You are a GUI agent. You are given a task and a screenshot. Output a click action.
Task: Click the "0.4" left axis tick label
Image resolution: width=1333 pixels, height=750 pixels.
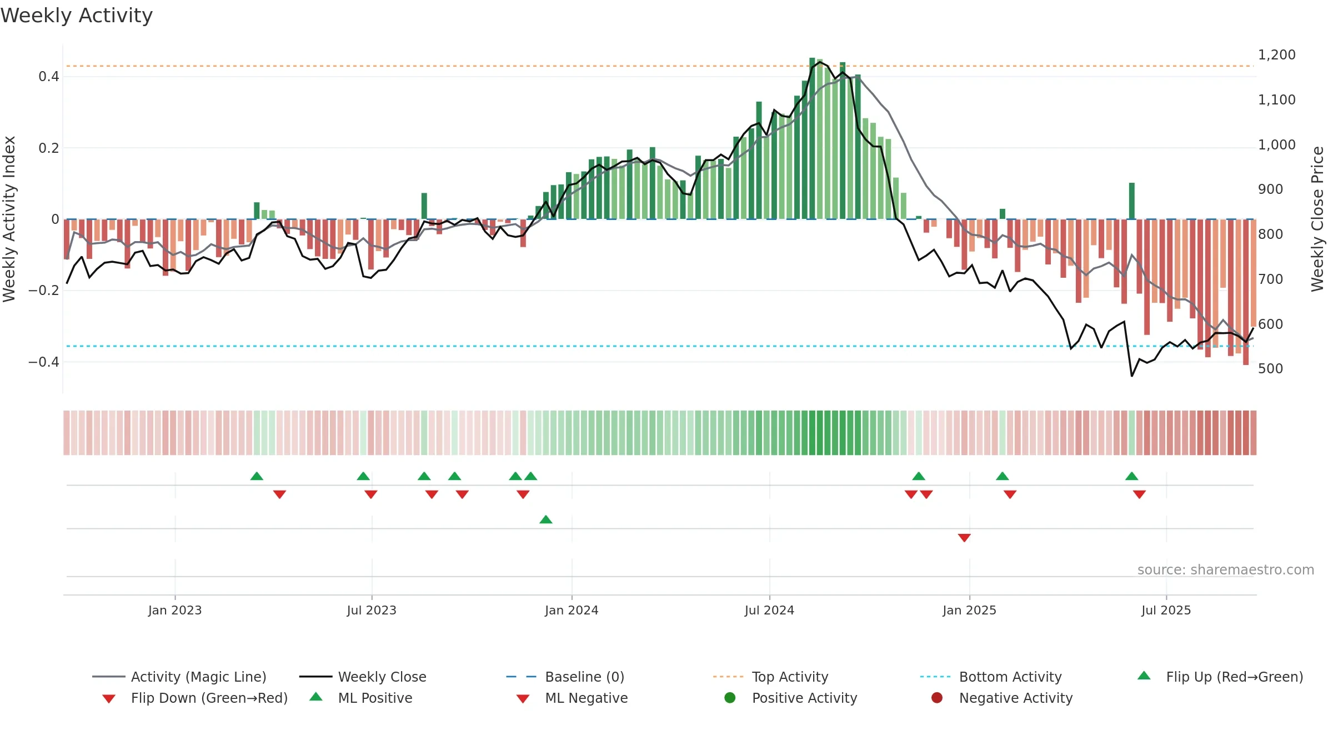click(49, 77)
